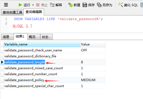
Task: Click the MEDIUM value cell
Action: pyautogui.click(x=93, y=80)
